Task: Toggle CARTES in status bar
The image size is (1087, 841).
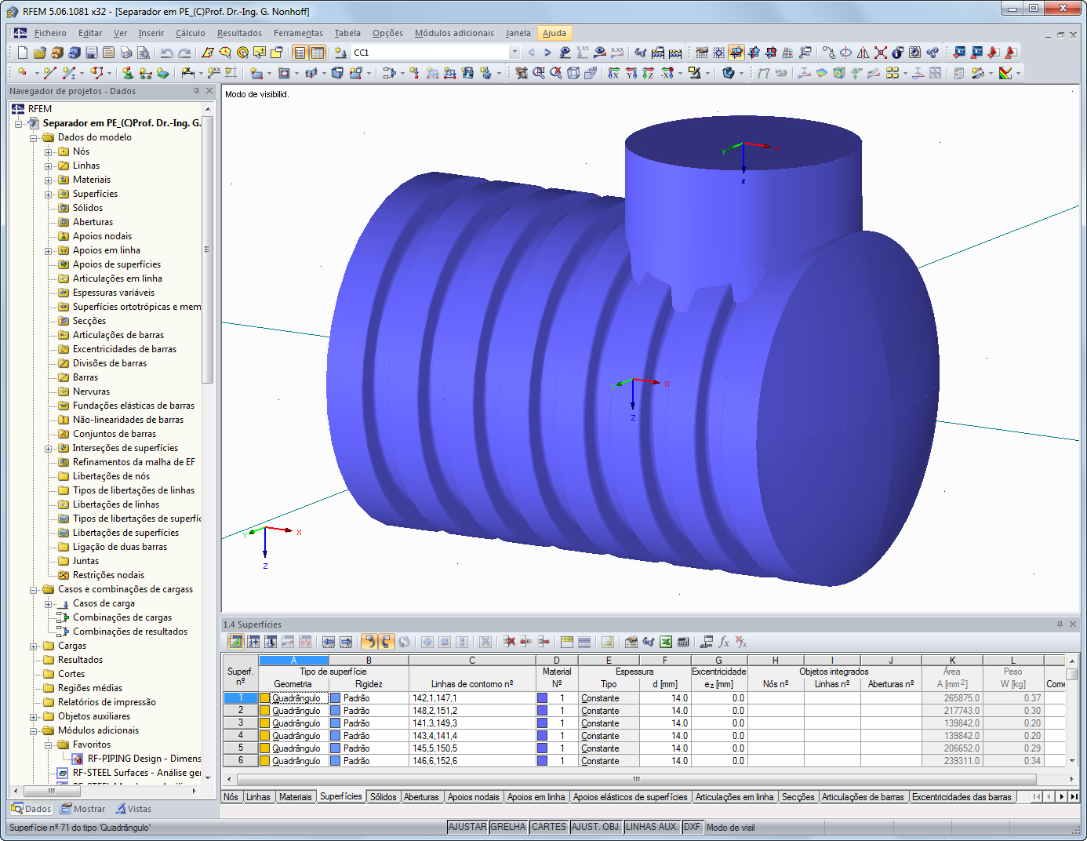Action: (549, 827)
